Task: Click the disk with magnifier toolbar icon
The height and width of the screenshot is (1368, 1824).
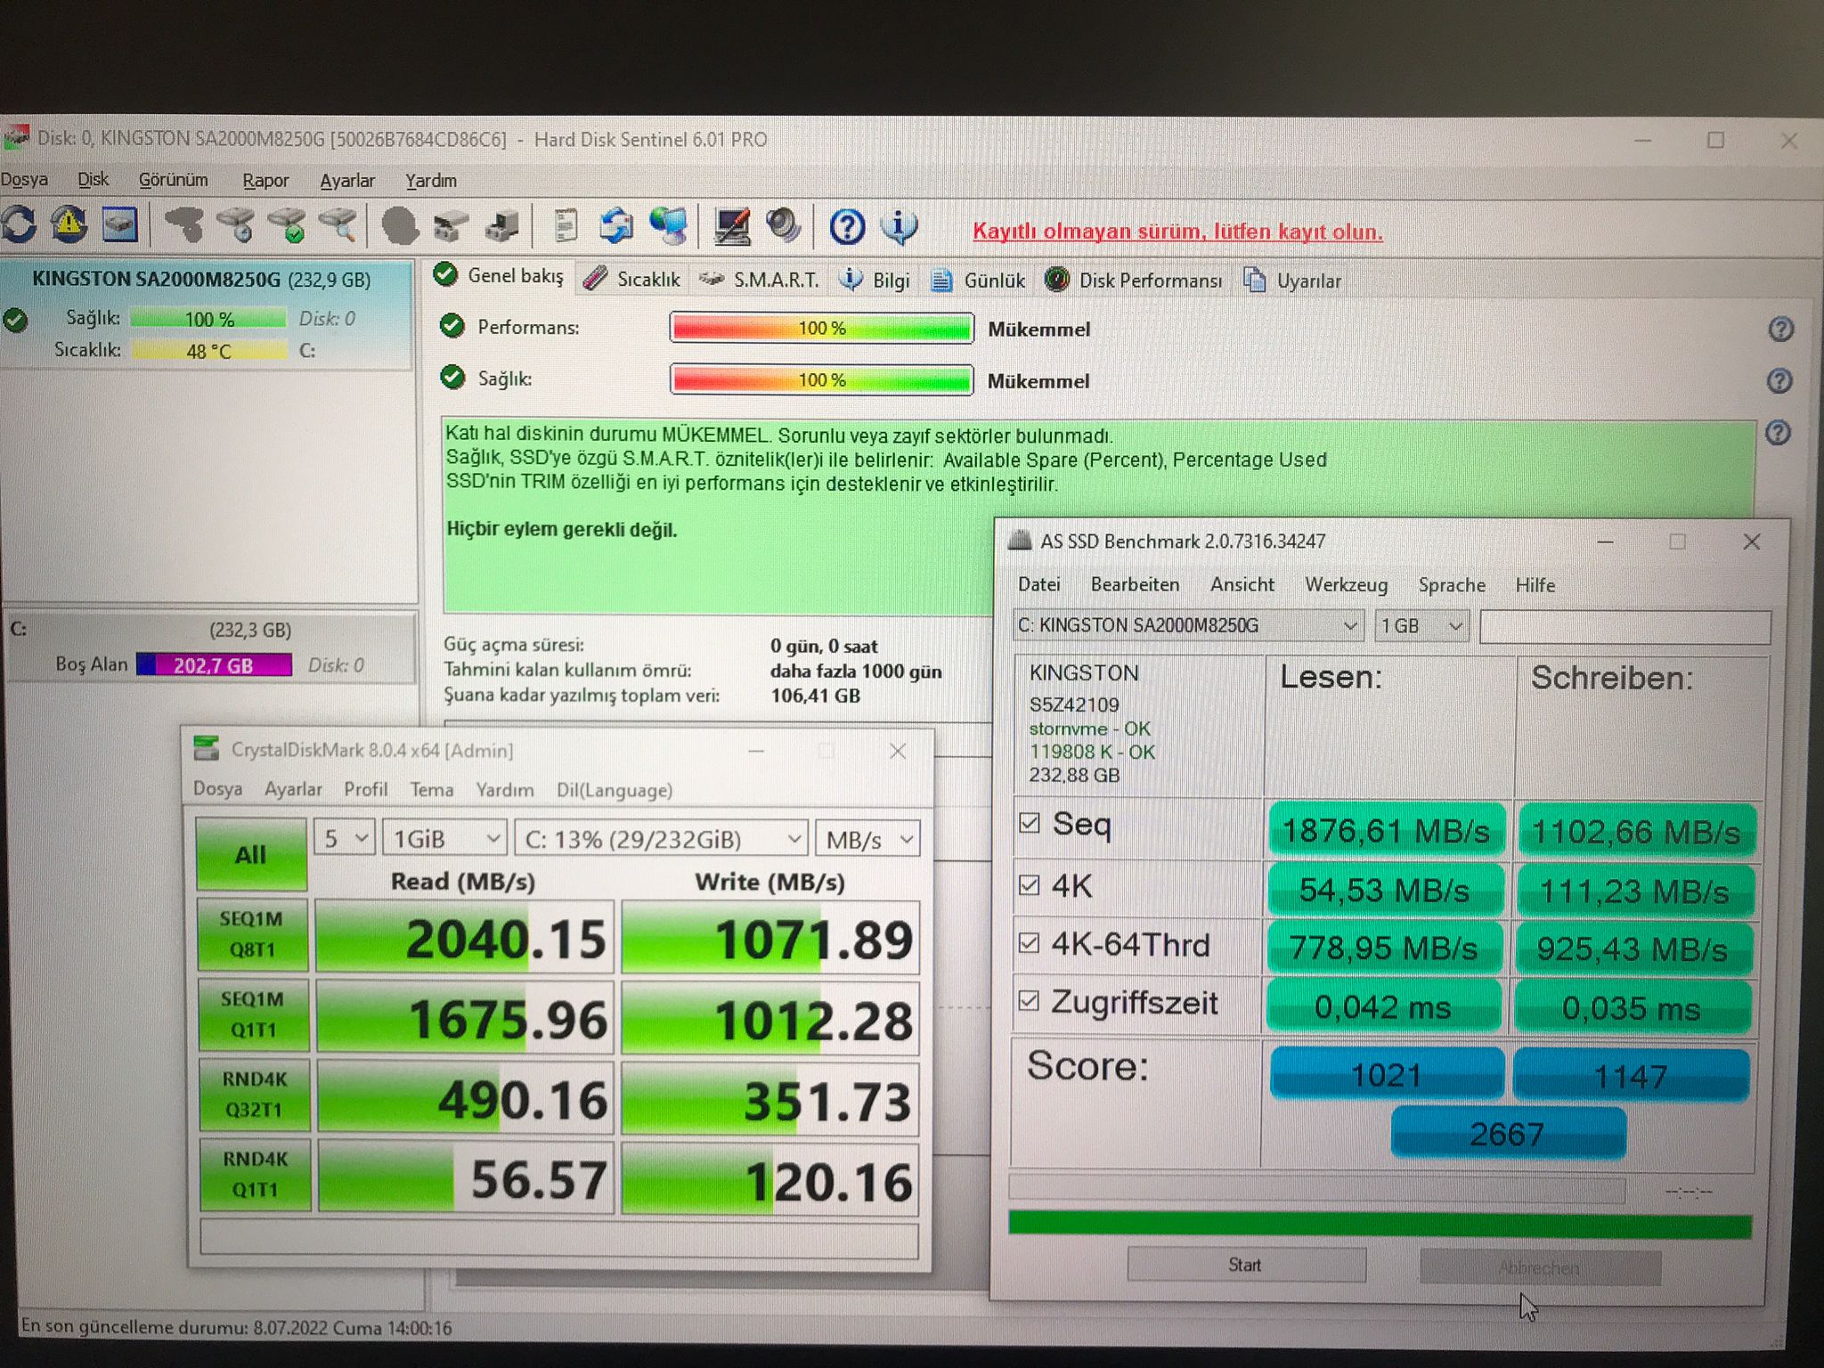Action: [x=339, y=225]
